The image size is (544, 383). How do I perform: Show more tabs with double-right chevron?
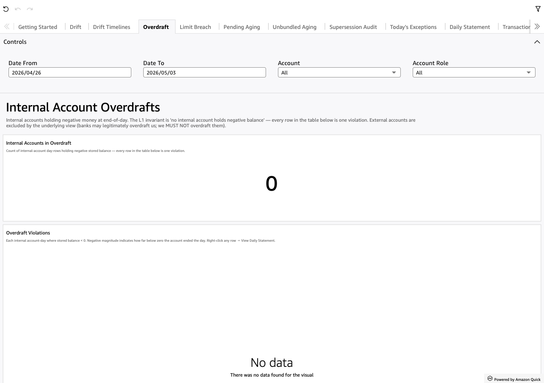click(x=537, y=26)
